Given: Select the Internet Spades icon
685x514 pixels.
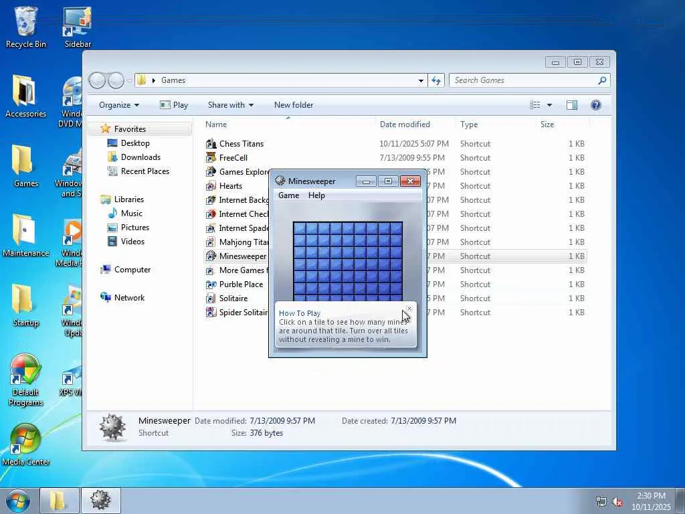Looking at the screenshot, I should [211, 228].
